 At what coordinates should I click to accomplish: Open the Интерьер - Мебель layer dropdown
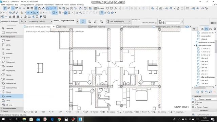coord(40,22)
